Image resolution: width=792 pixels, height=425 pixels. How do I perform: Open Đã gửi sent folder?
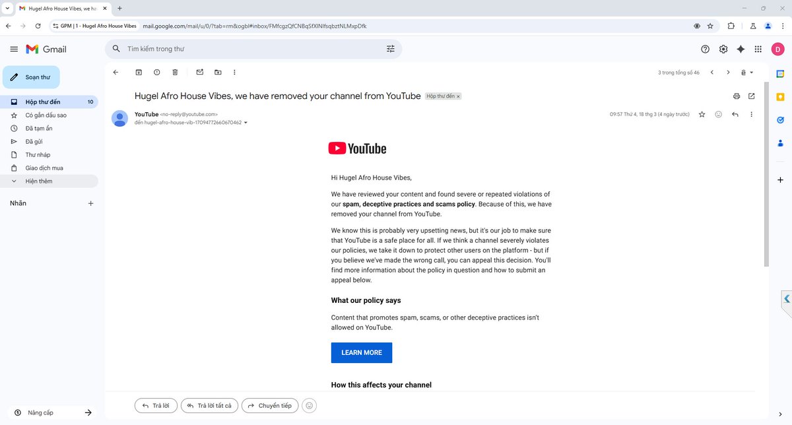point(49,141)
